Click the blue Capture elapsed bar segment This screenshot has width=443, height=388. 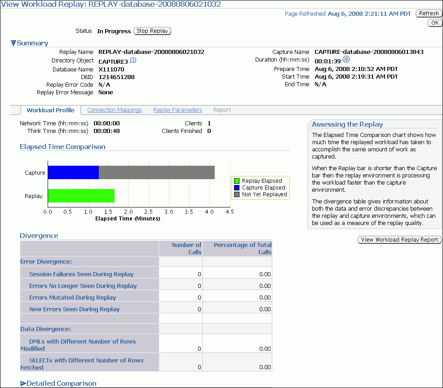[x=73, y=172]
